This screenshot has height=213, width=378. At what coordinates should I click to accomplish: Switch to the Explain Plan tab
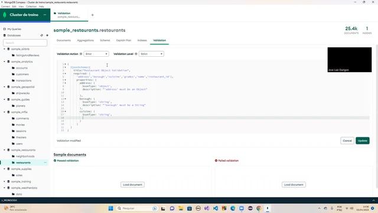coord(123,40)
